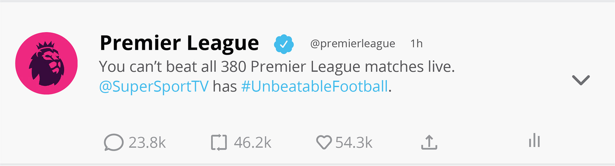Viewport: 615px width, 166px height.
Task: Open the #UnbeatableFootball hashtag
Action: point(315,87)
